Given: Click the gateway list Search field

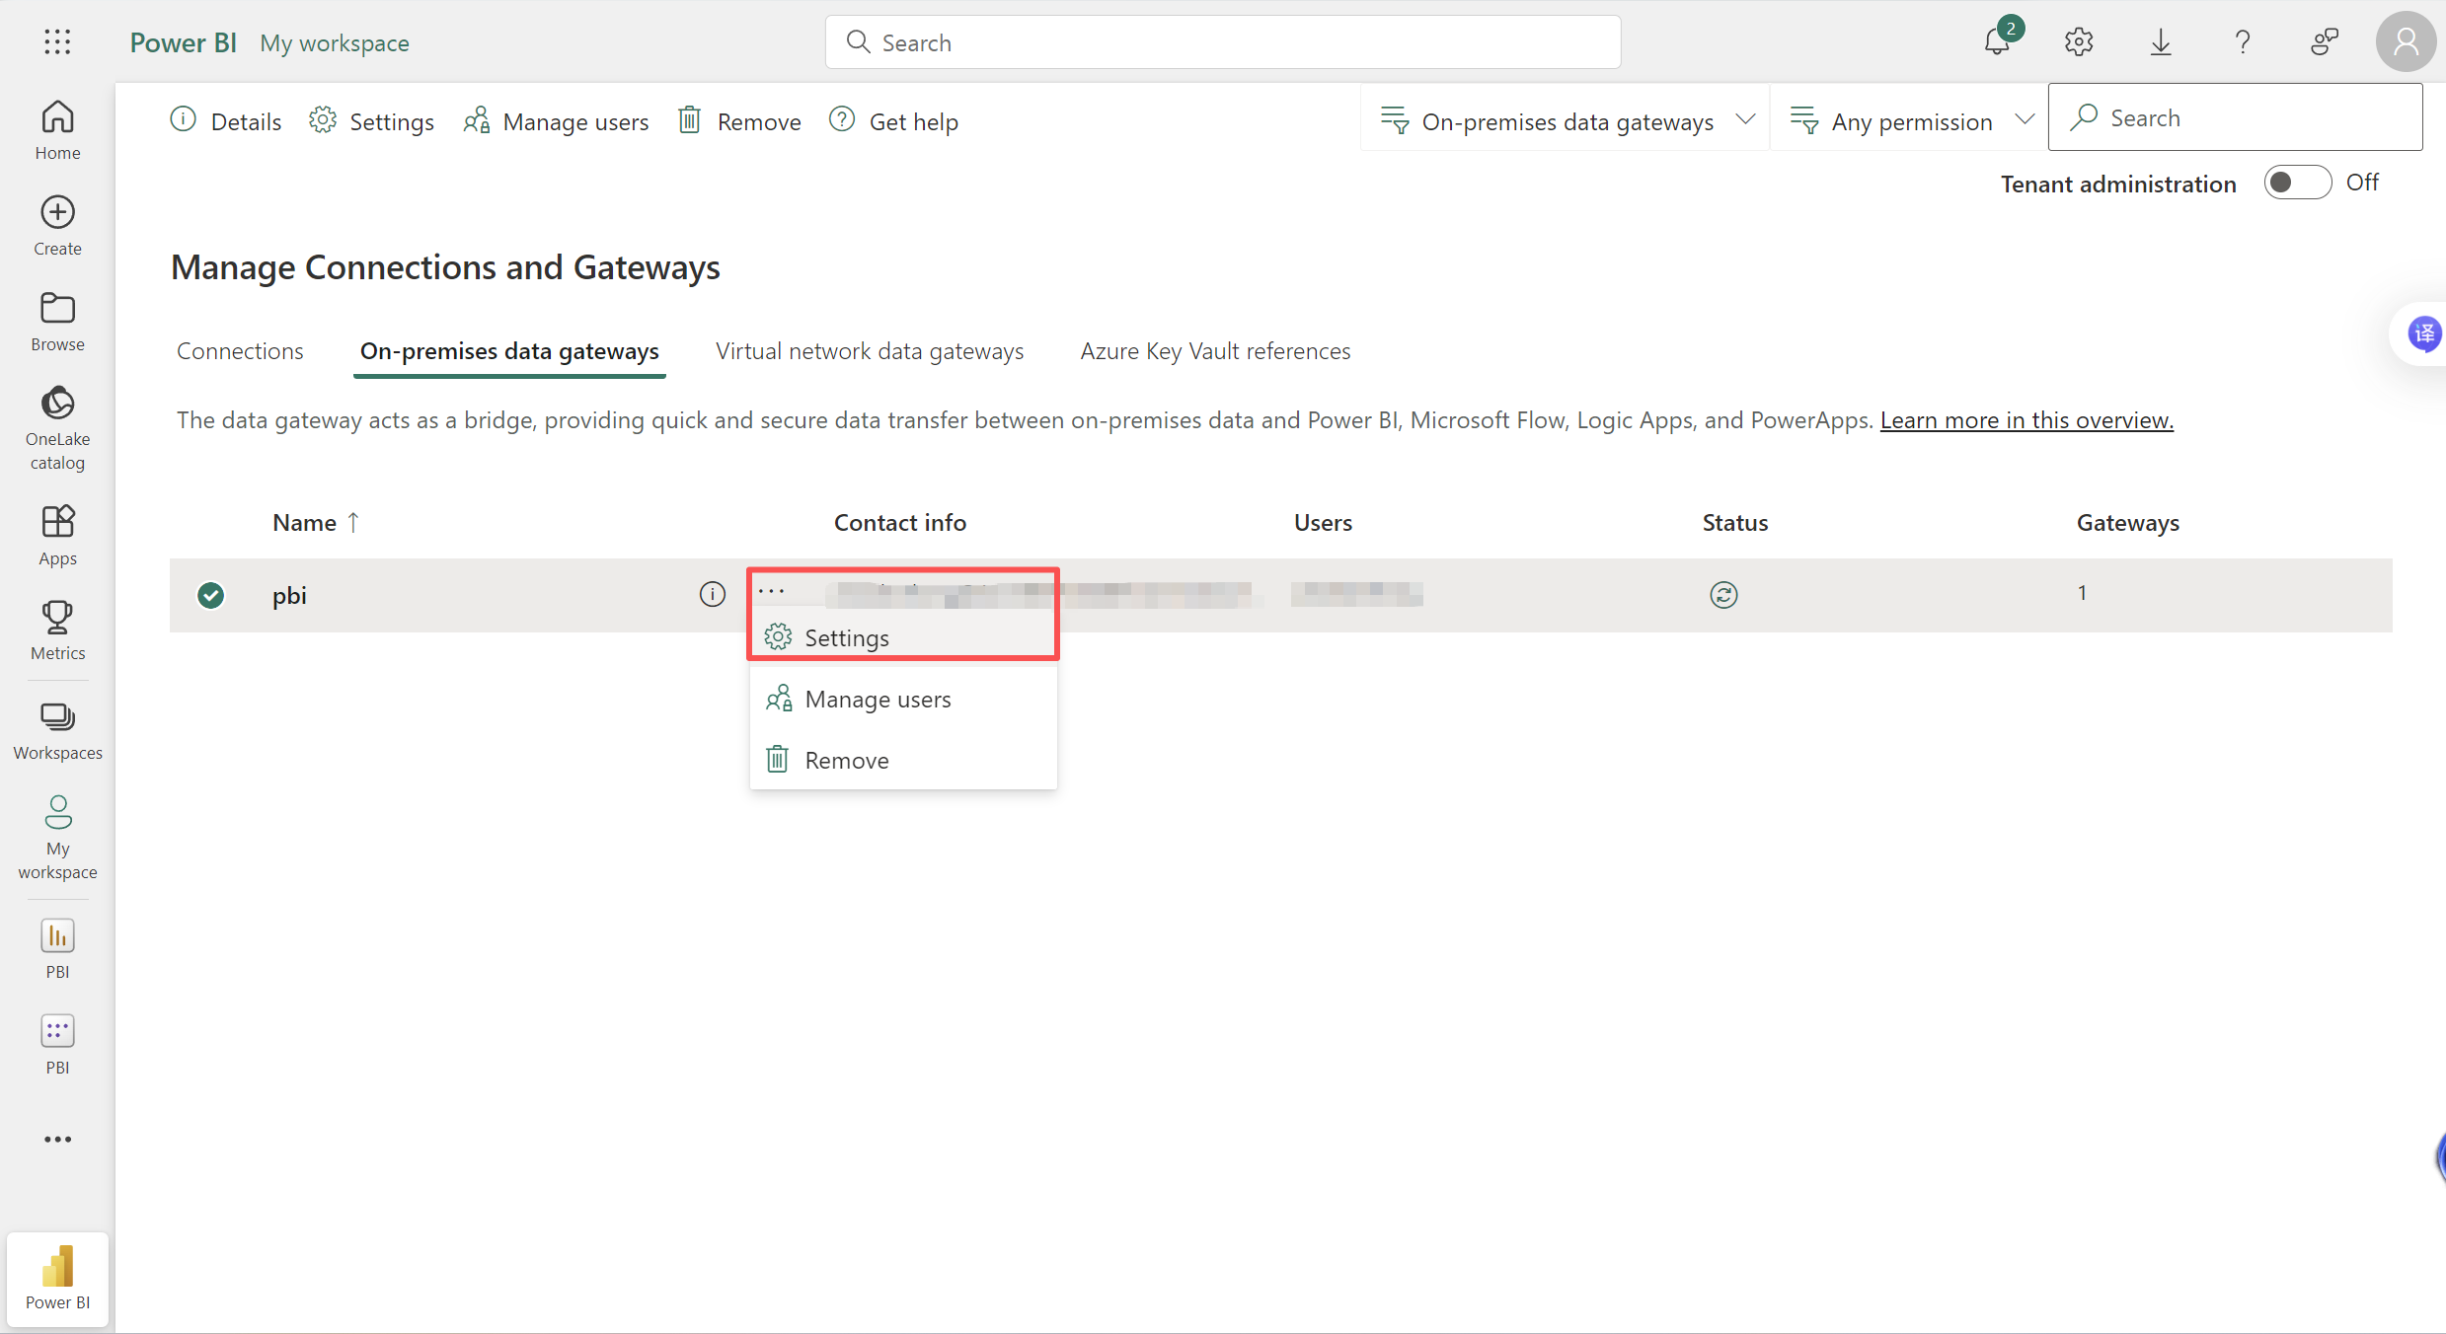Looking at the screenshot, I should (2251, 117).
